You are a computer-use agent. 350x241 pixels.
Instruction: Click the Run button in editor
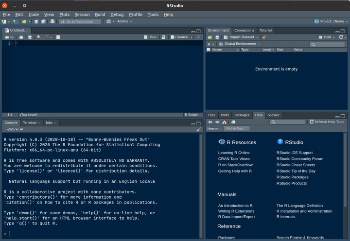(151, 37)
